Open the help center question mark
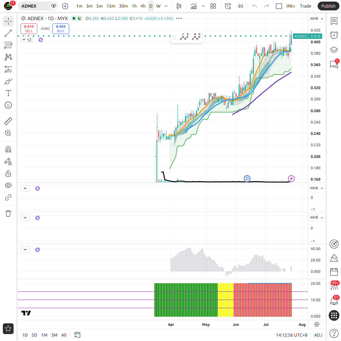341x341 pixels. pos(334,333)
